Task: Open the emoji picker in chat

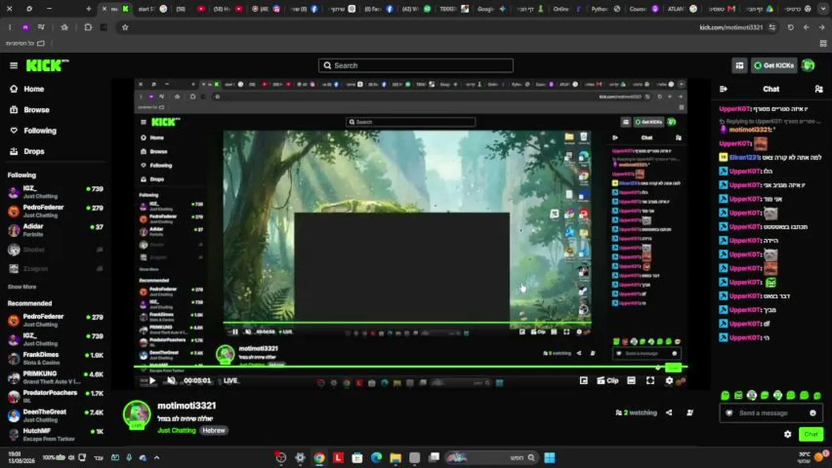Action: (812, 413)
